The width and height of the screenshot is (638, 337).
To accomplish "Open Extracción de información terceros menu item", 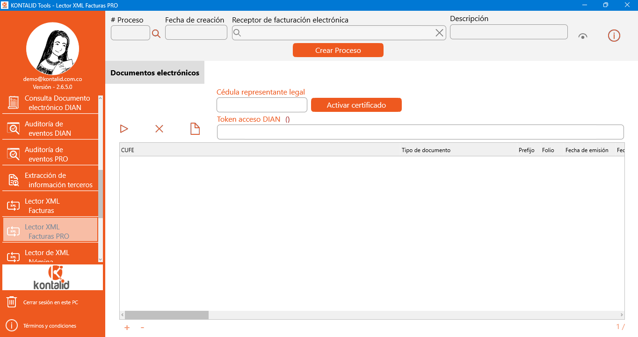I will pyautogui.click(x=51, y=180).
